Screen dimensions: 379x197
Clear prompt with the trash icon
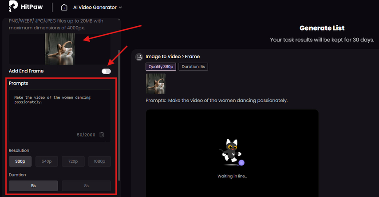[102, 135]
